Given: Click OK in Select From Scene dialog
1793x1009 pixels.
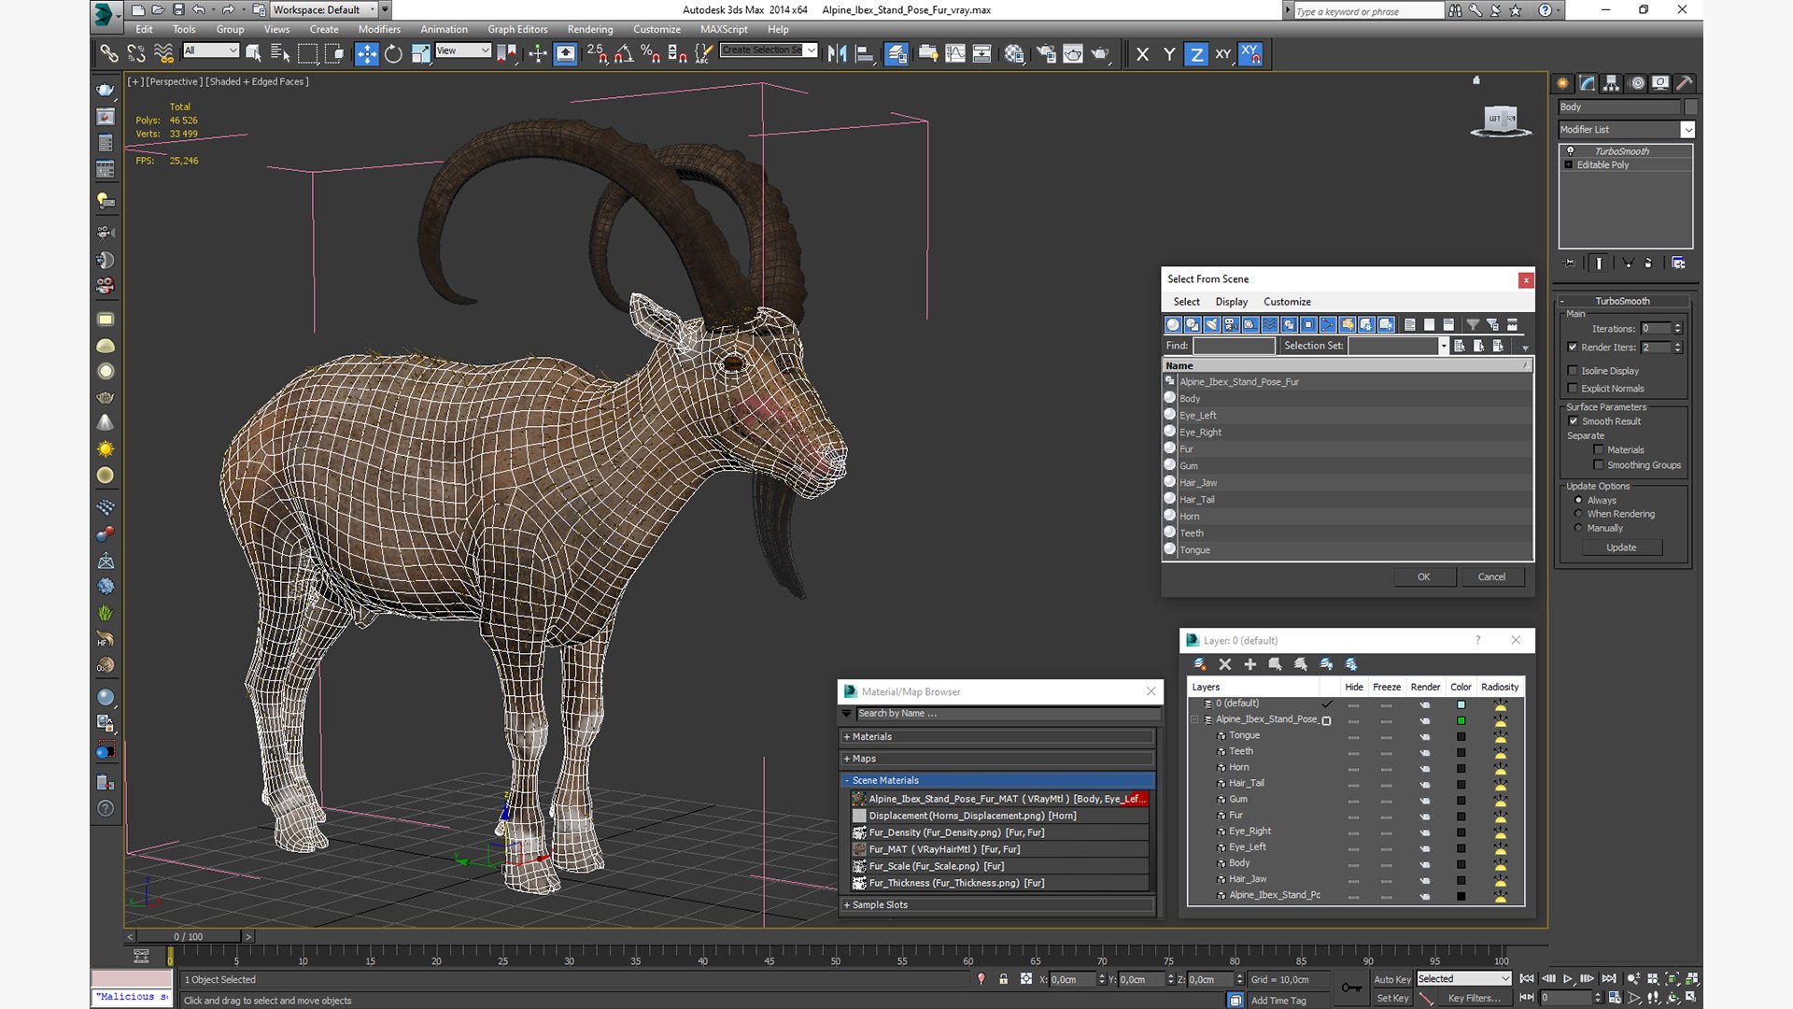Looking at the screenshot, I should 1423,576.
